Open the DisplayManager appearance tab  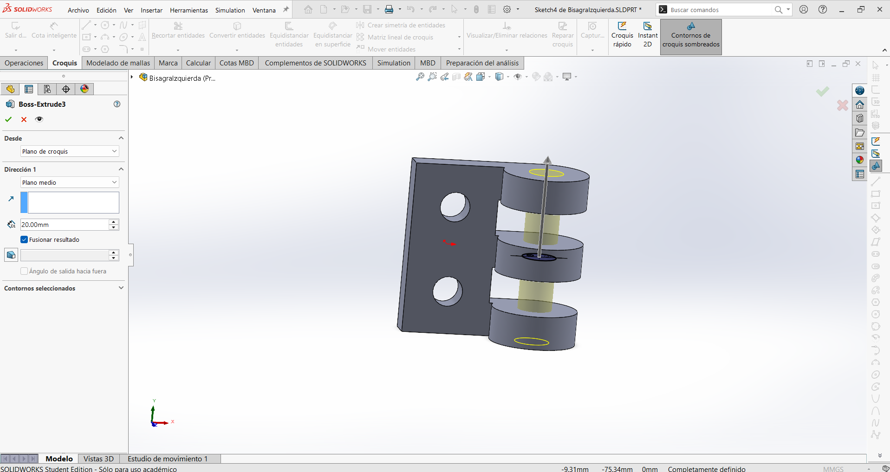pos(84,89)
